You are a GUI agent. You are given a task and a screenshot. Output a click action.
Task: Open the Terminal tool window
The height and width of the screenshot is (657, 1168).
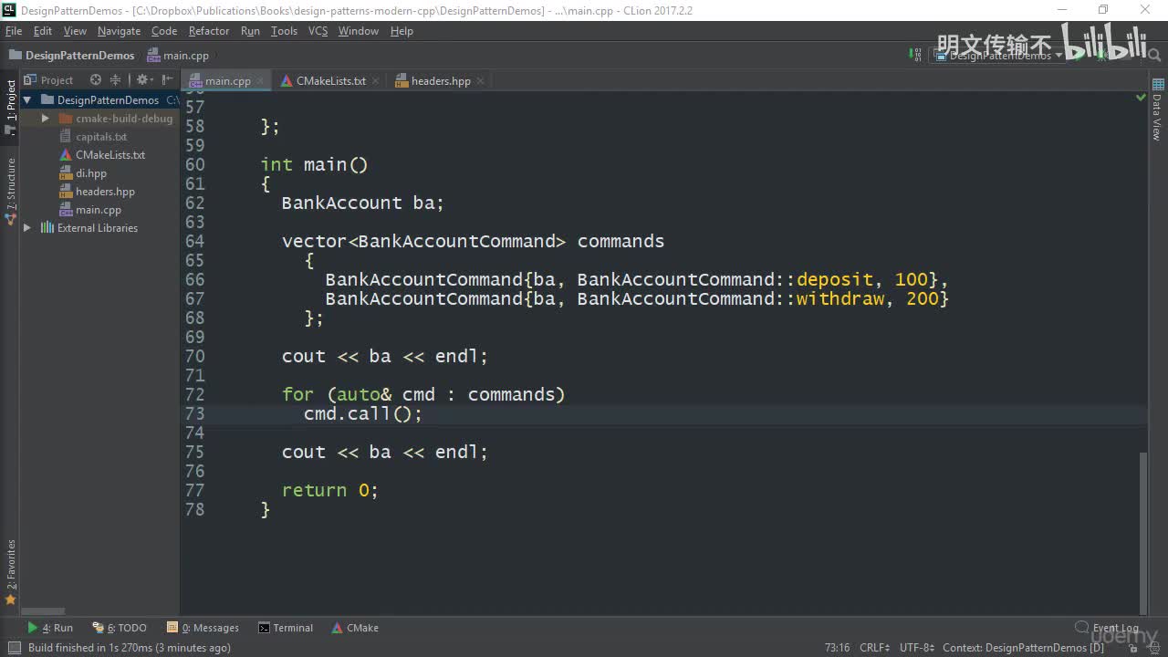tap(286, 628)
